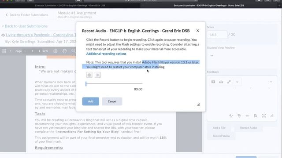The width and height of the screenshot is (282, 158).
Task: Close the Record Audio dialog
Action: click(198, 31)
